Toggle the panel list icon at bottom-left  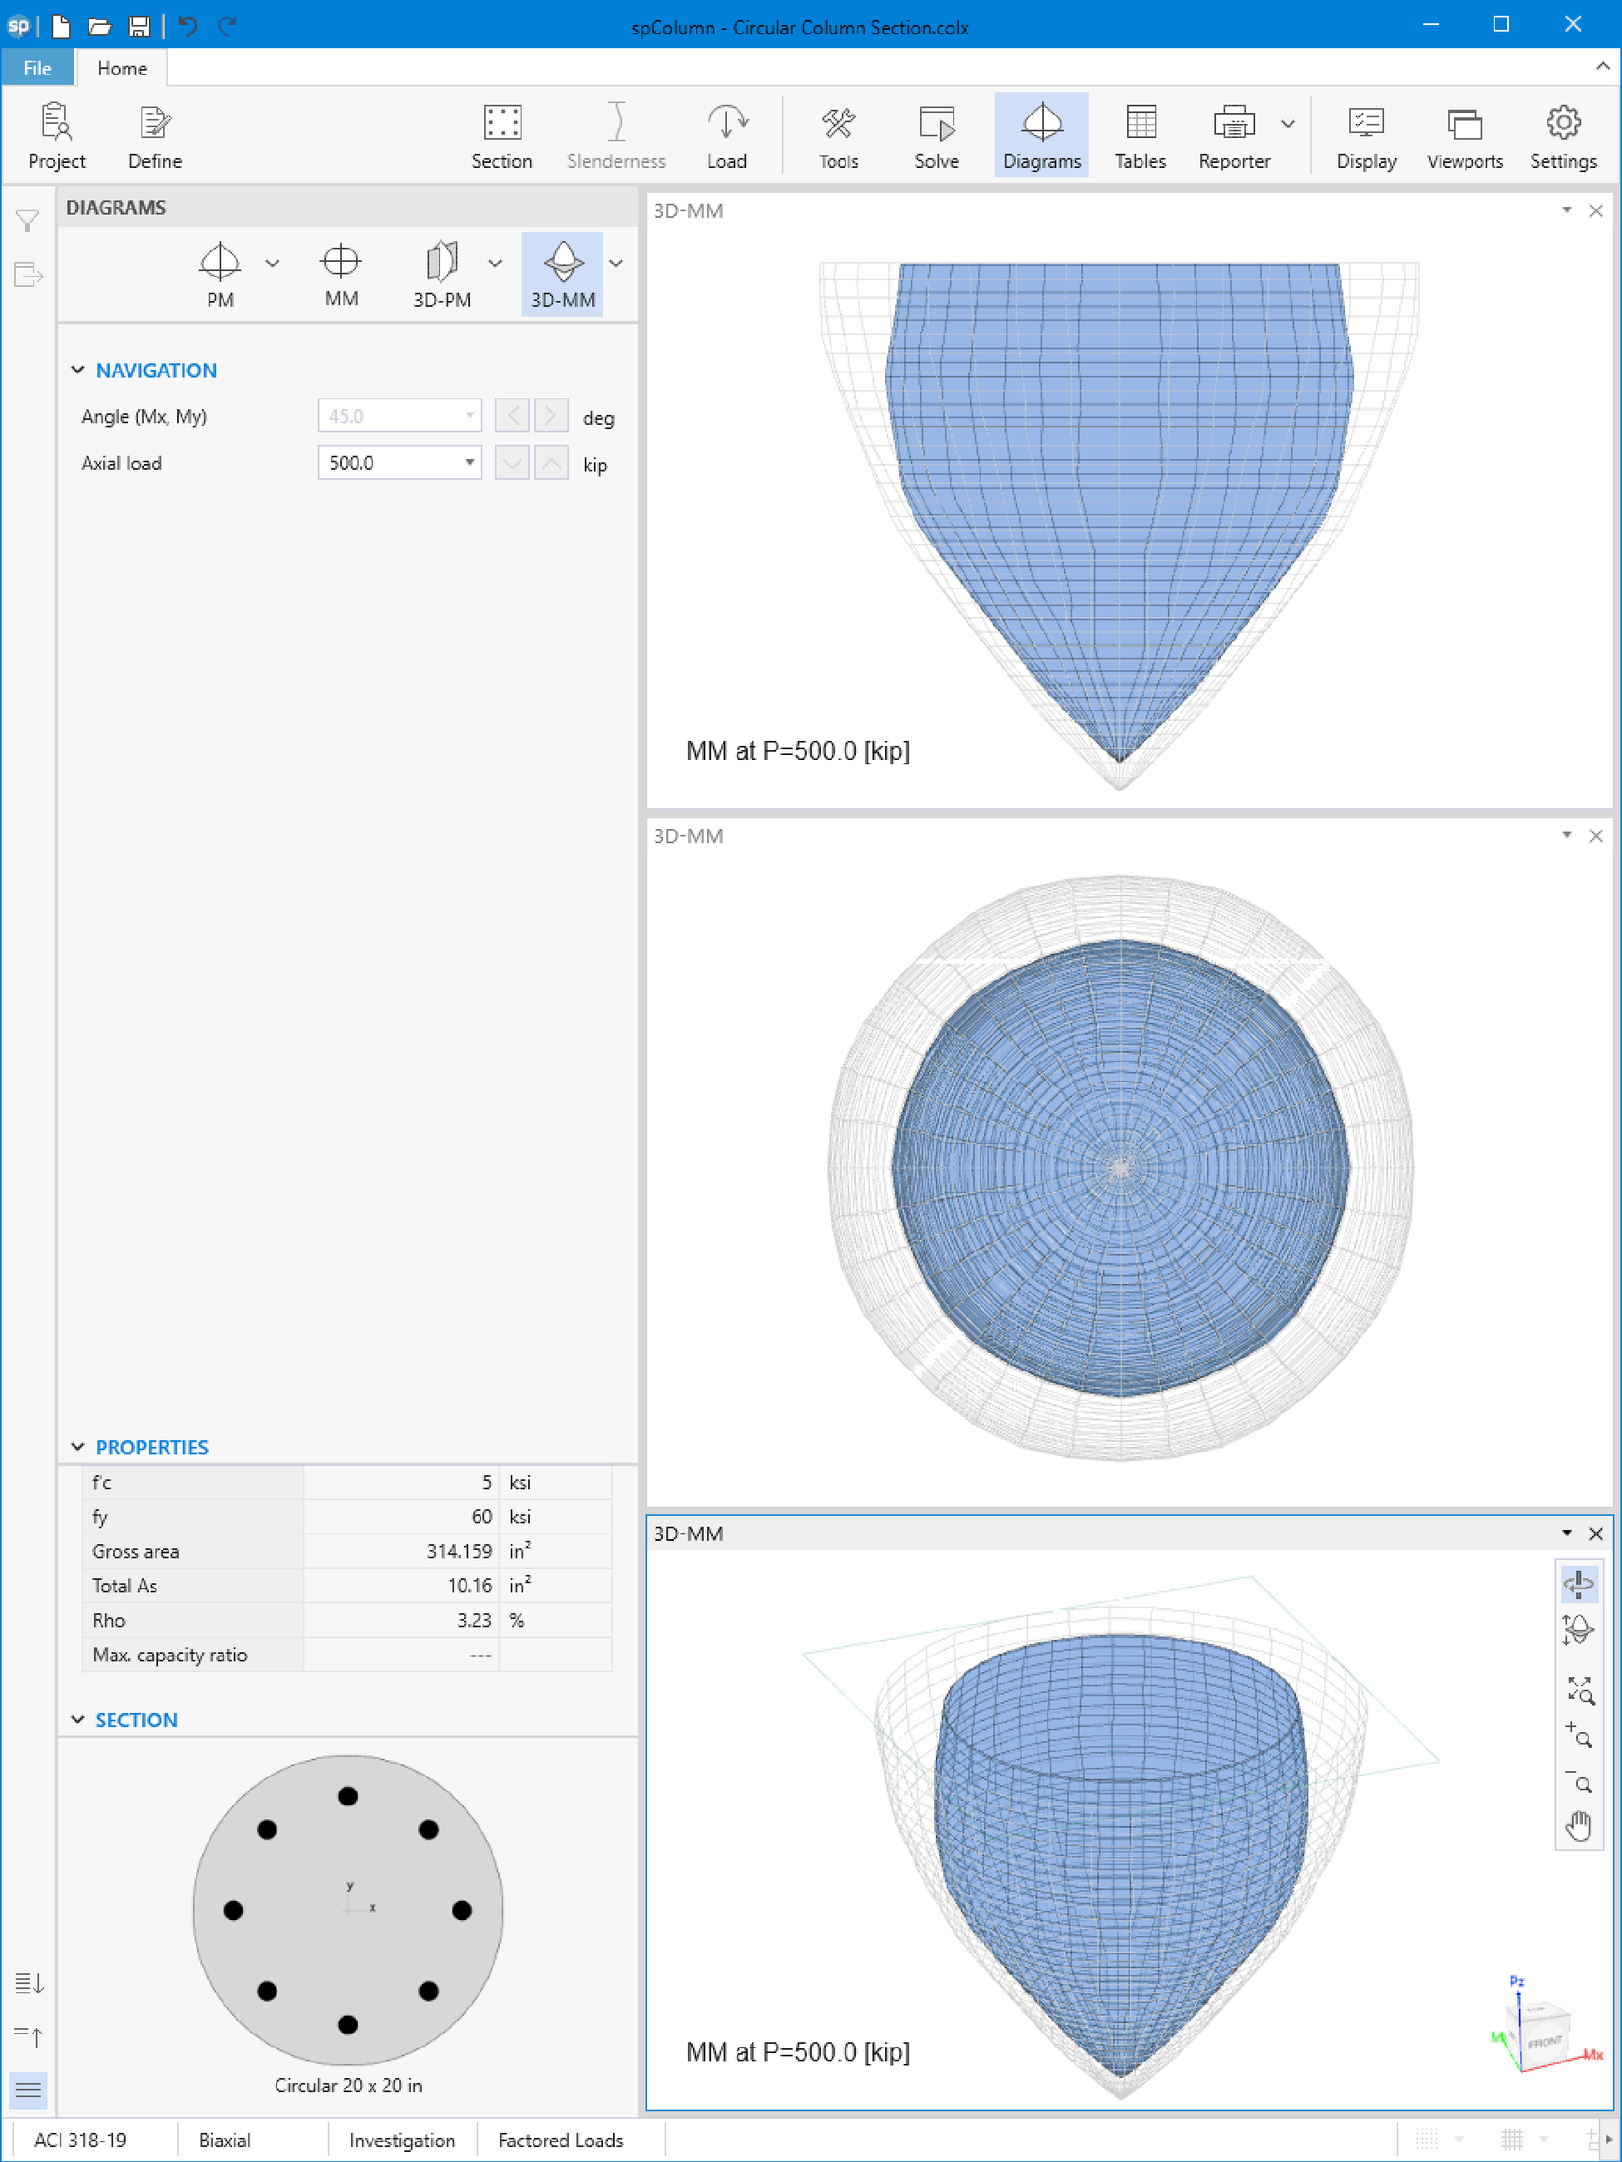[x=28, y=2090]
